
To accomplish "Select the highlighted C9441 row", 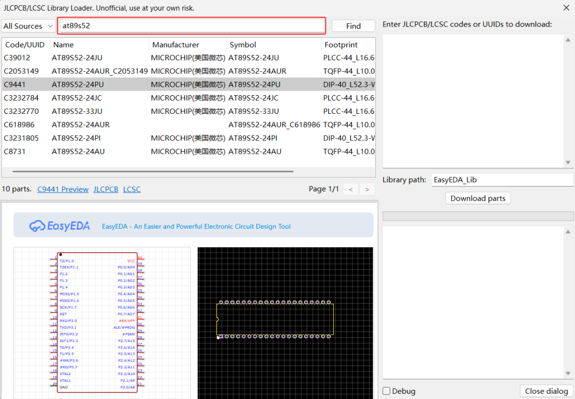I will tap(189, 85).
